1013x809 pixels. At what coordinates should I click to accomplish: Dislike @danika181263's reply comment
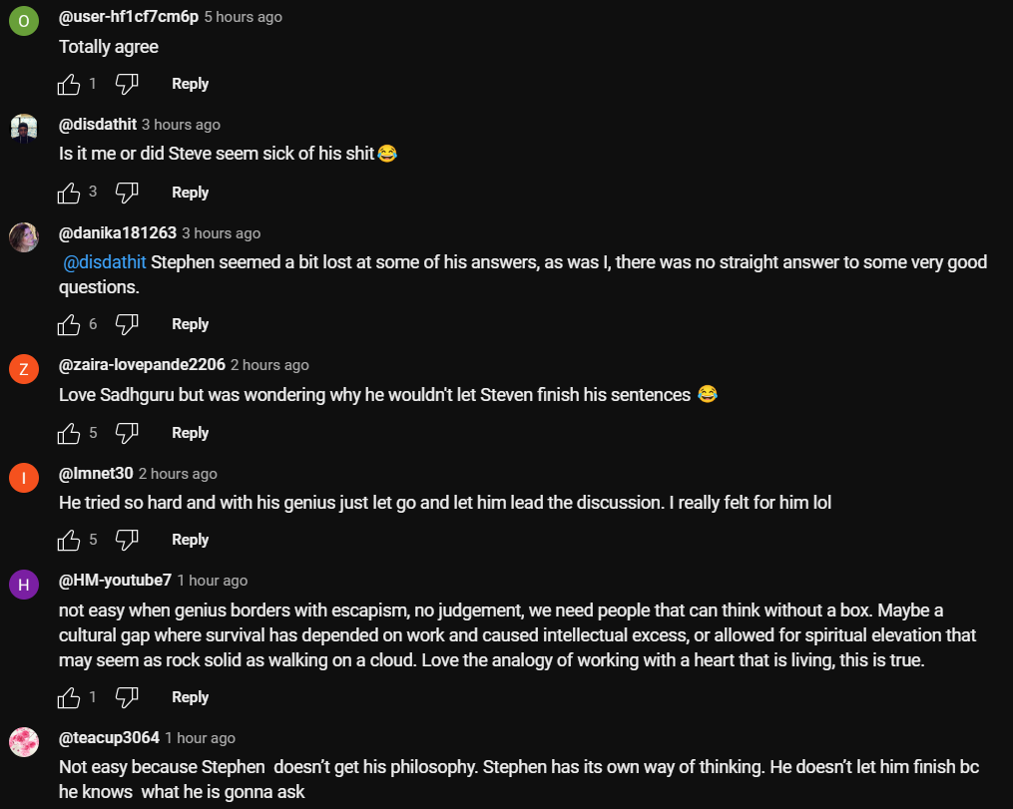127,324
